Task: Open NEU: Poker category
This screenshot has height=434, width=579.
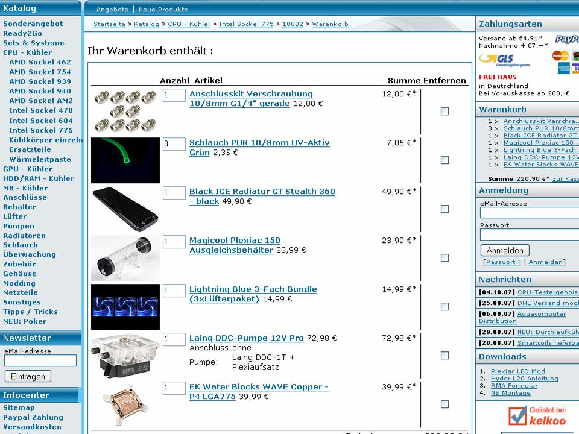Action: [x=25, y=321]
